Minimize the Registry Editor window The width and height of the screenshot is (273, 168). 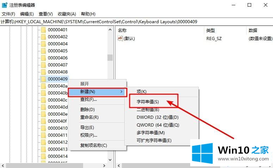(x=234, y=5)
